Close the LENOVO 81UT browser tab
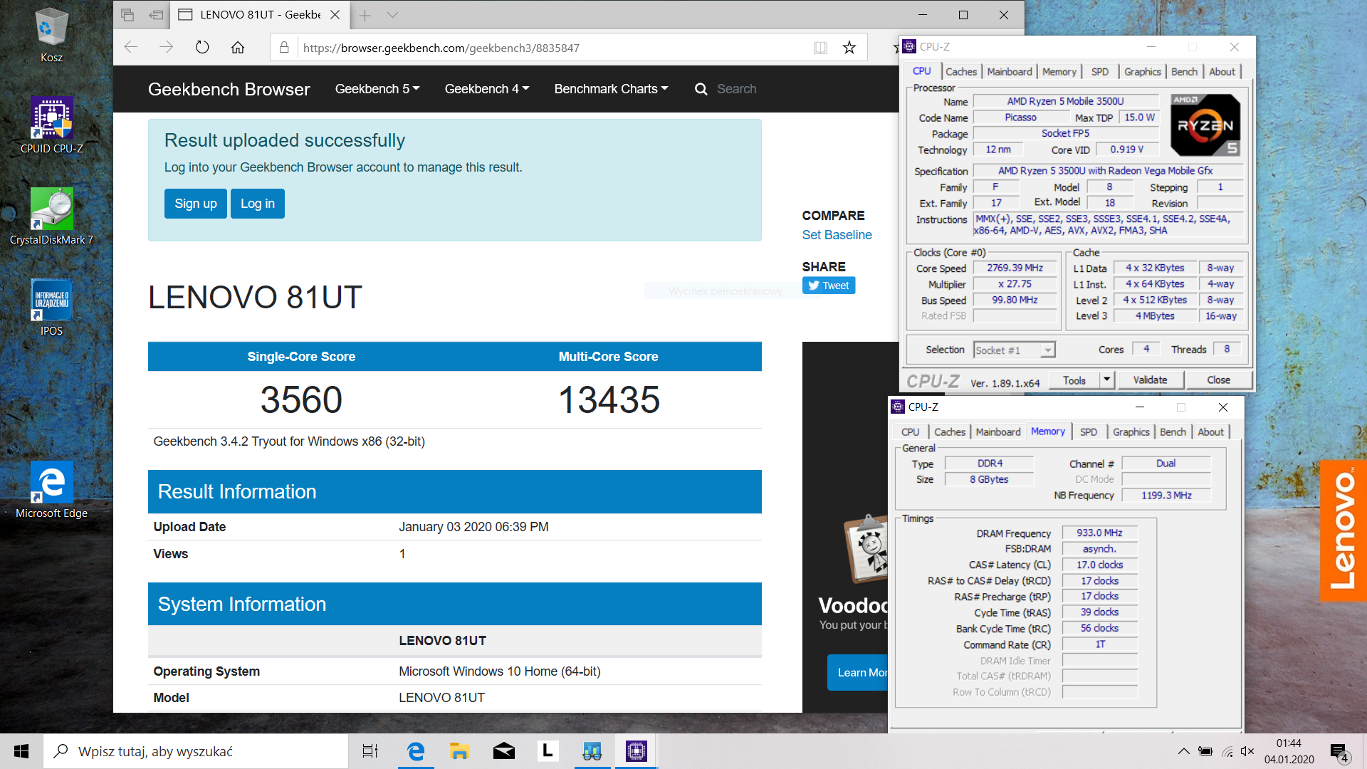 tap(335, 15)
